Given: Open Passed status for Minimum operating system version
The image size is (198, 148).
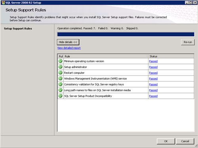Looking at the screenshot, I should pyautogui.click(x=153, y=61).
